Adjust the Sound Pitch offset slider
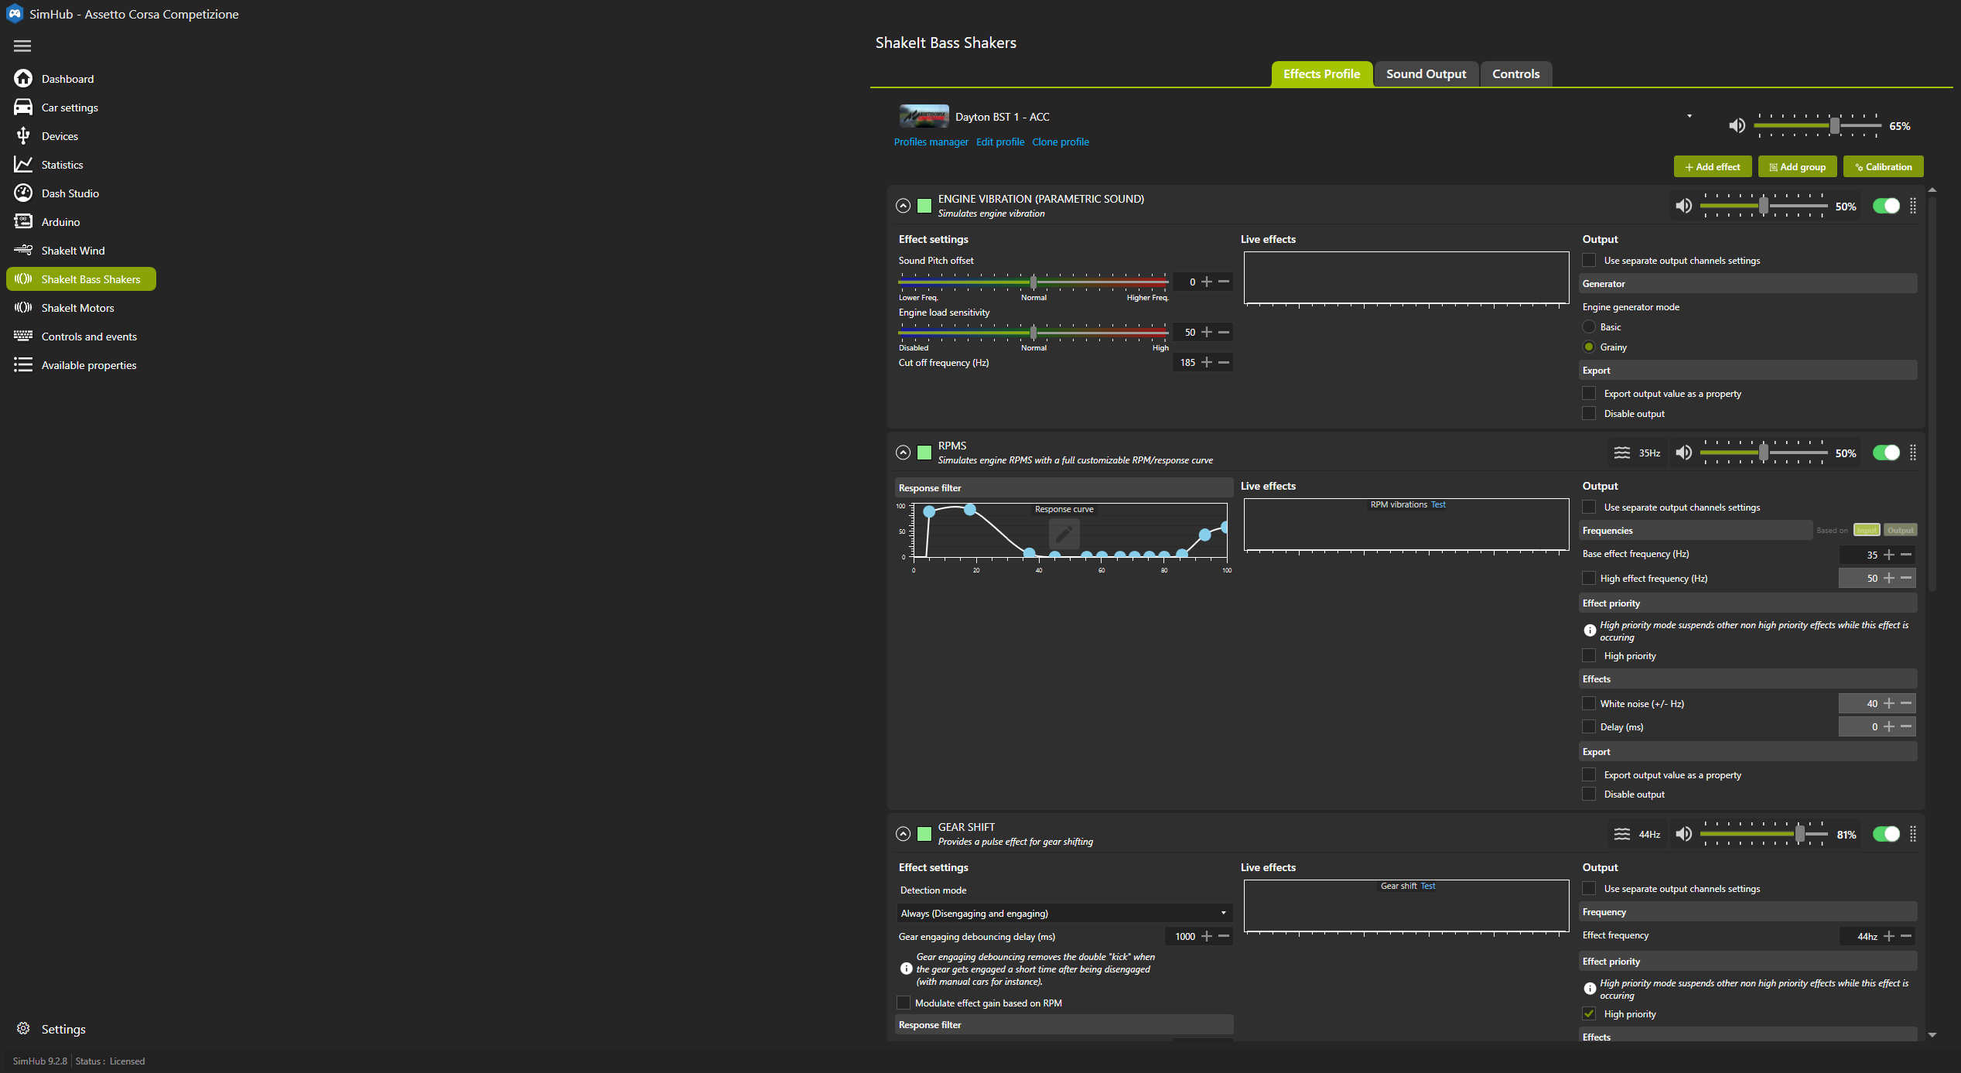This screenshot has height=1073, width=1961. (x=1033, y=282)
